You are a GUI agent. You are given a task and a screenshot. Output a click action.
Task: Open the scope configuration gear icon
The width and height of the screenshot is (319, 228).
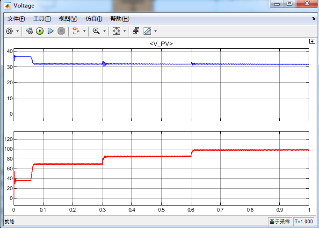(x=9, y=31)
